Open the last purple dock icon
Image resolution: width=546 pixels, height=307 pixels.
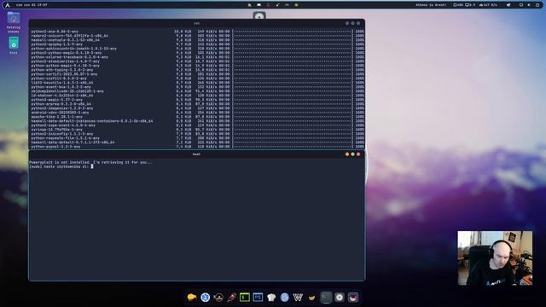(352, 298)
